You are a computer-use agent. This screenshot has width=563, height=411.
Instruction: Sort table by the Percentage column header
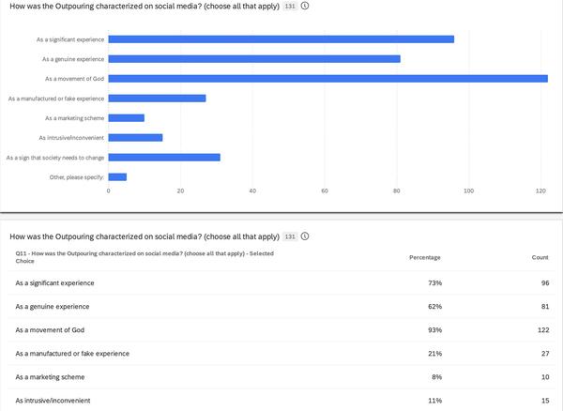[425, 257]
